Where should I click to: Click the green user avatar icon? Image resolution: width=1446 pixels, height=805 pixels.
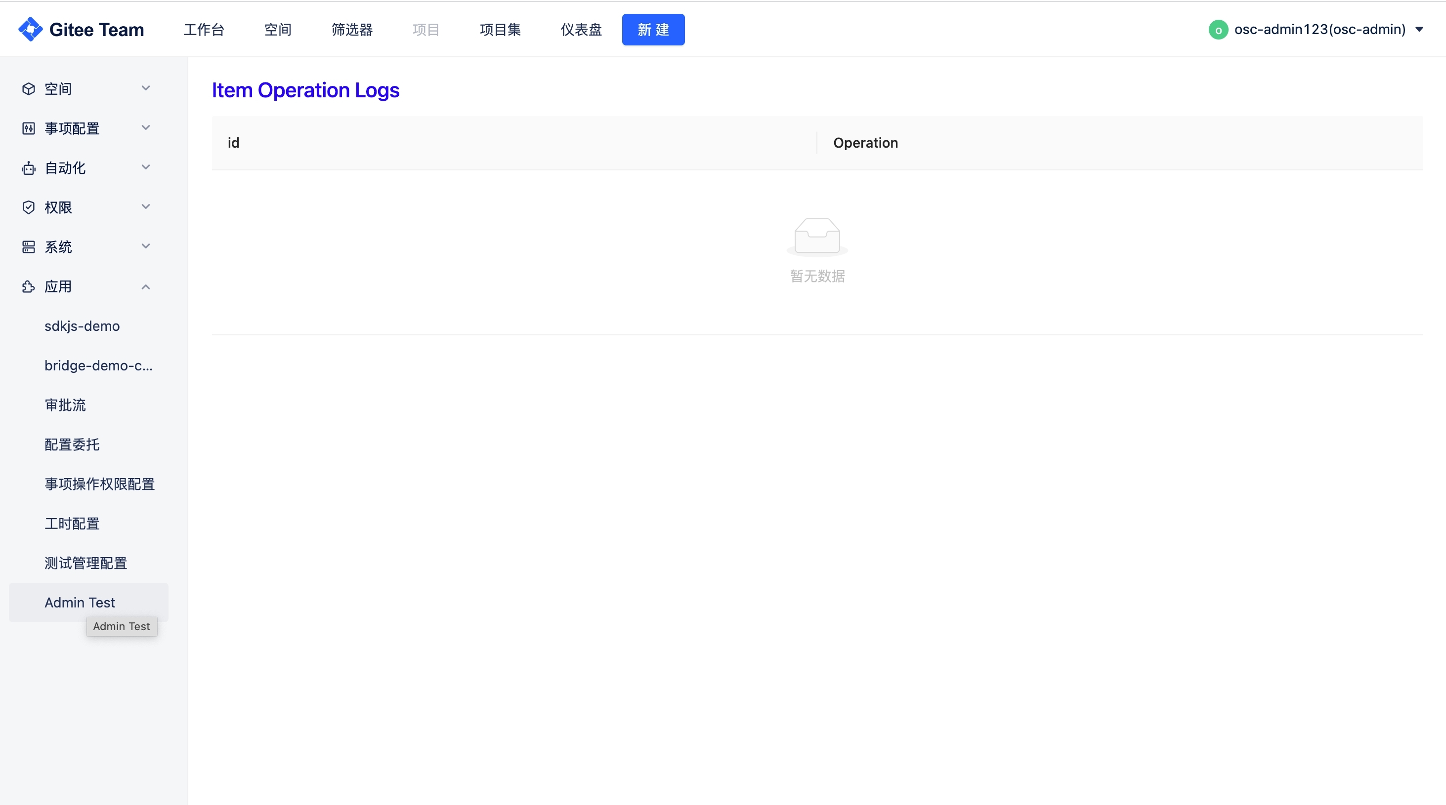[1218, 30]
